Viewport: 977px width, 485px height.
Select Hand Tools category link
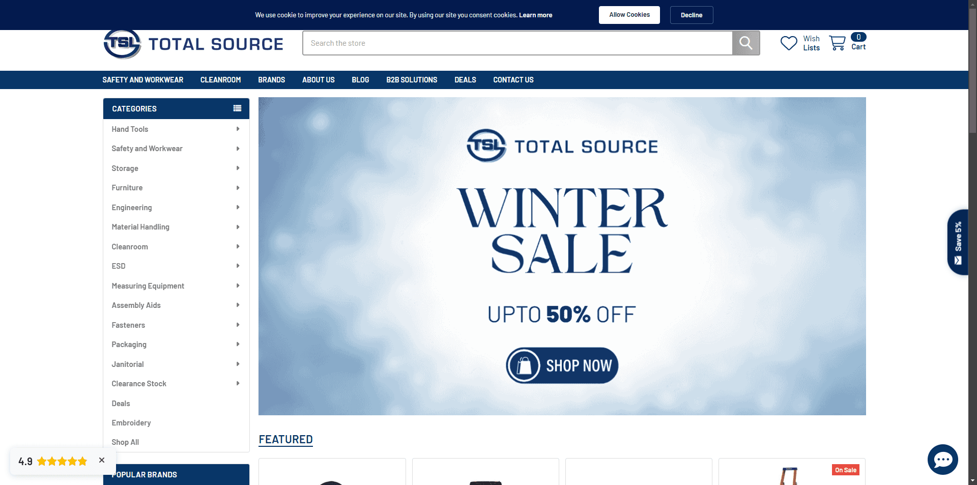click(130, 129)
